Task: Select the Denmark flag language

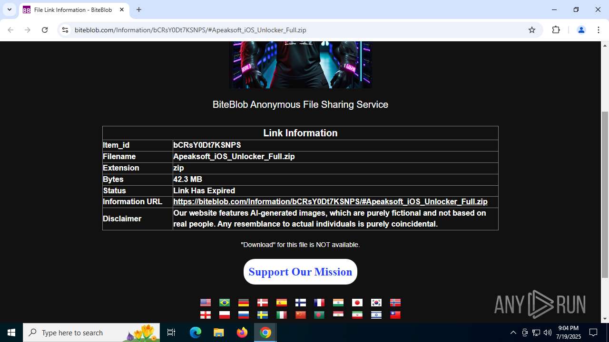Action: pyautogui.click(x=263, y=303)
